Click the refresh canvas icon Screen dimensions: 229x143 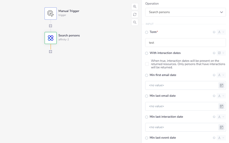point(135,14)
